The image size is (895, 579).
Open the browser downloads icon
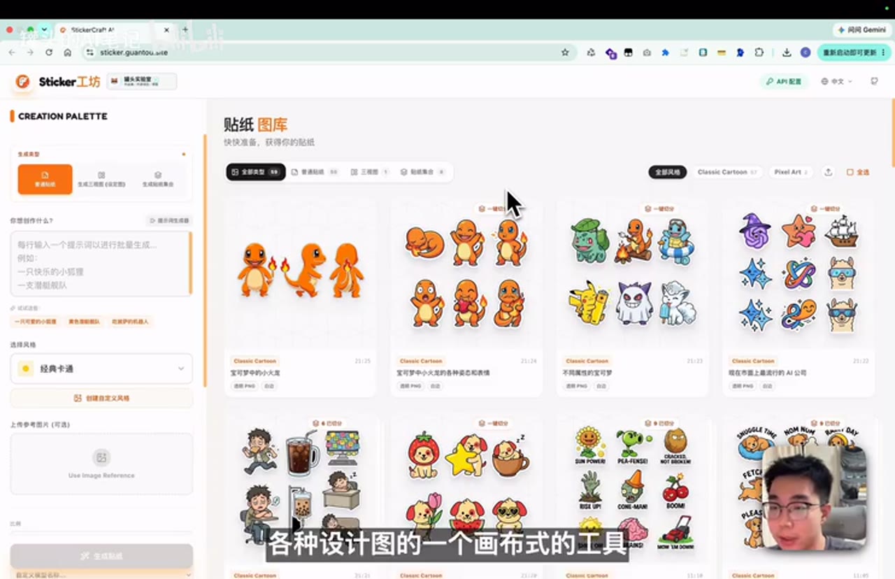click(787, 52)
